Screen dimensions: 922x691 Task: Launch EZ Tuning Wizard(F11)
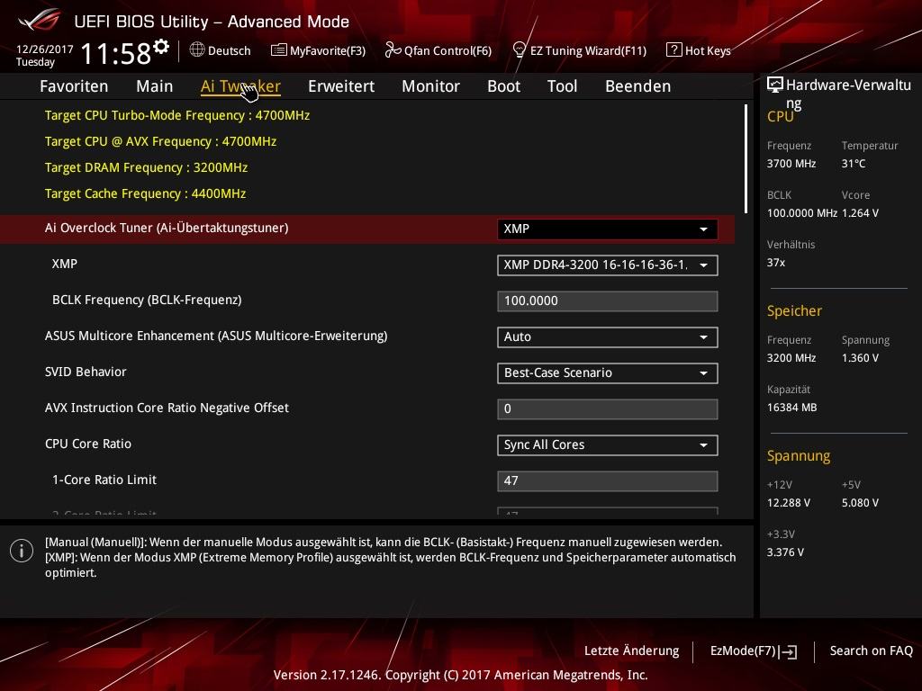click(x=579, y=50)
